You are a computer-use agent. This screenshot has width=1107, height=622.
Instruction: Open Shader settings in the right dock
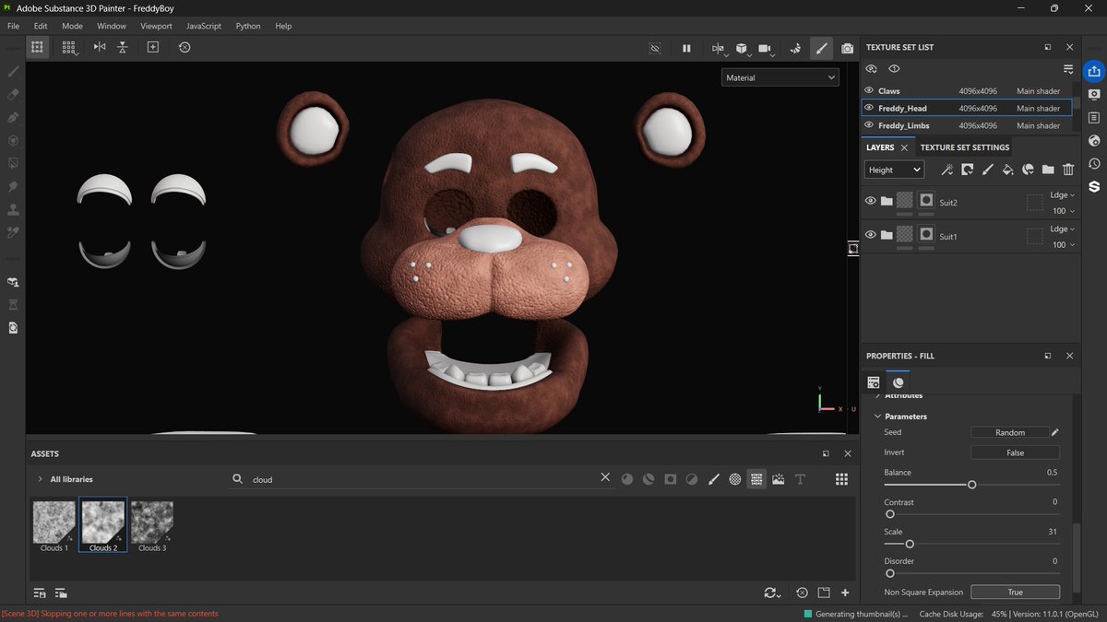(1094, 140)
